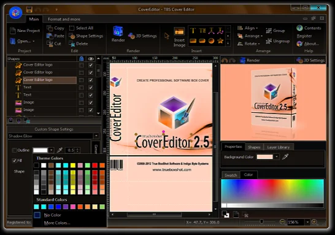
Task: Expand the Insert shapes gallery
Action: pos(228,44)
